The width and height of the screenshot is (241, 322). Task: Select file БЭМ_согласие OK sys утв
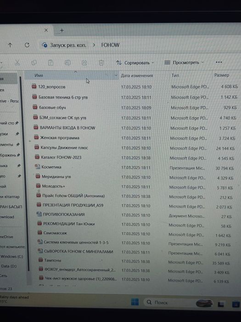pyautogui.click(x=63, y=118)
